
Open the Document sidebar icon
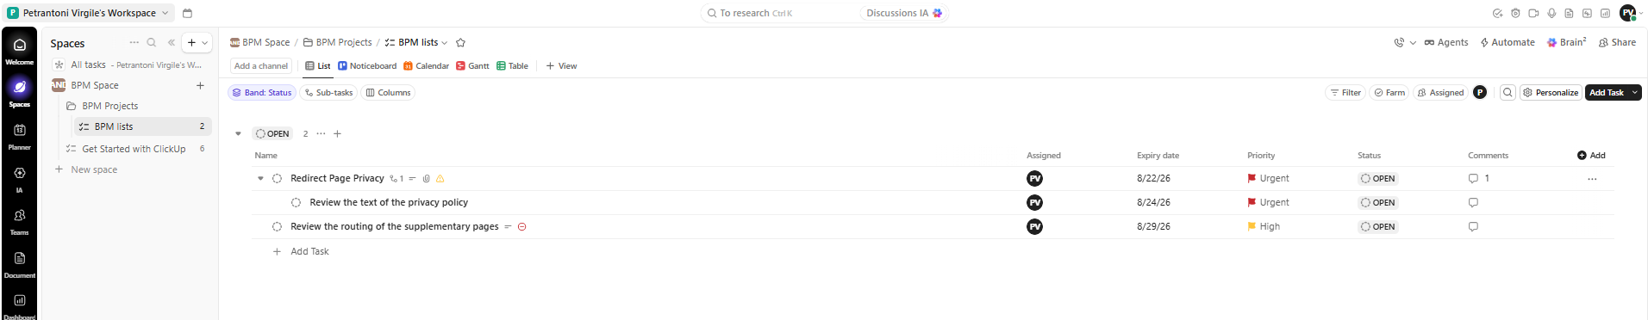(19, 258)
